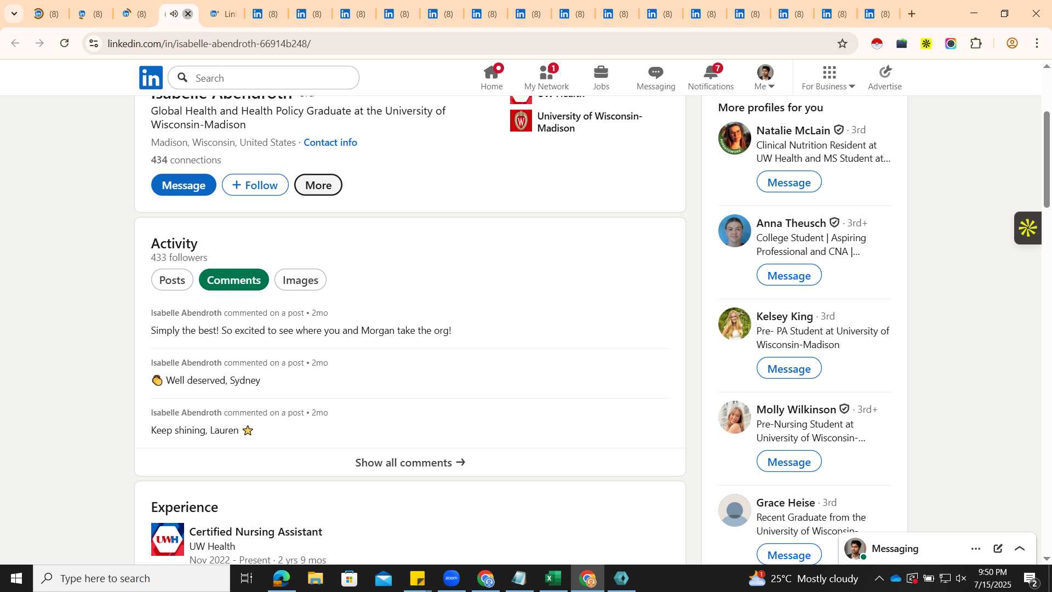
Task: Open Contact info link
Action: click(330, 143)
